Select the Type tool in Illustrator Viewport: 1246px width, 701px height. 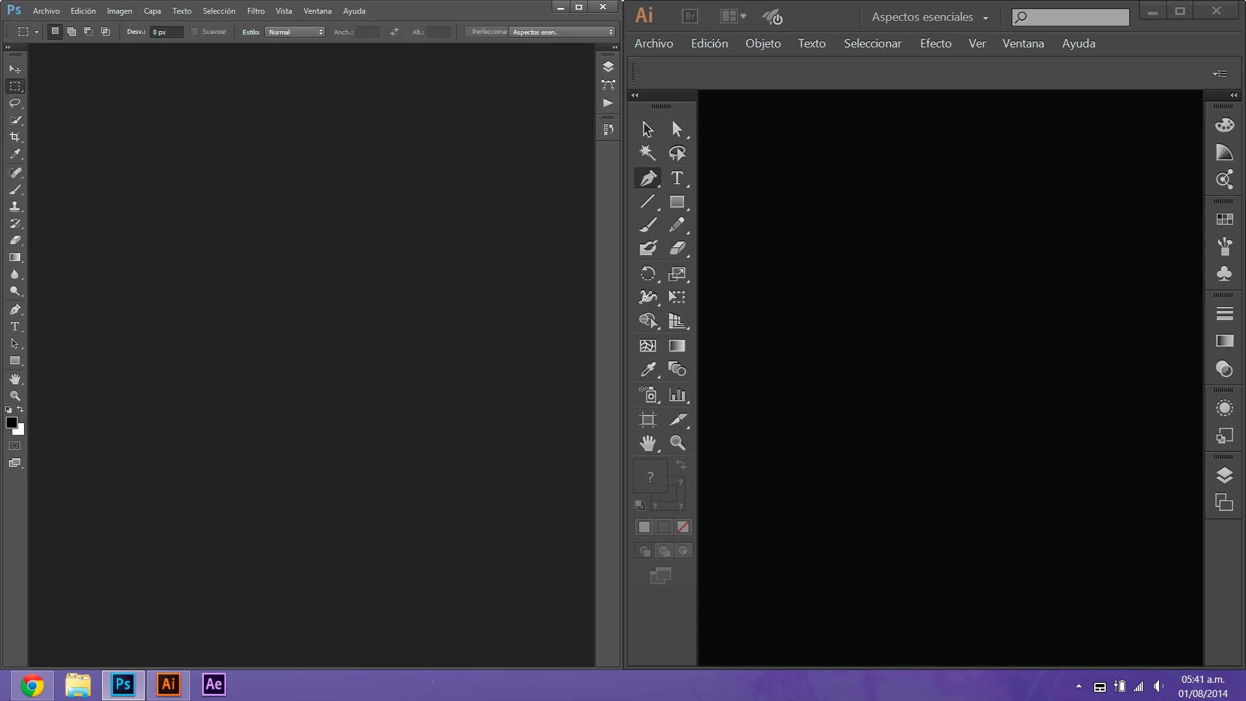[677, 178]
